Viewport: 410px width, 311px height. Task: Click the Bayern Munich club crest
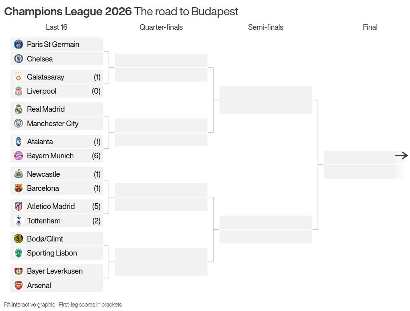tap(18, 156)
